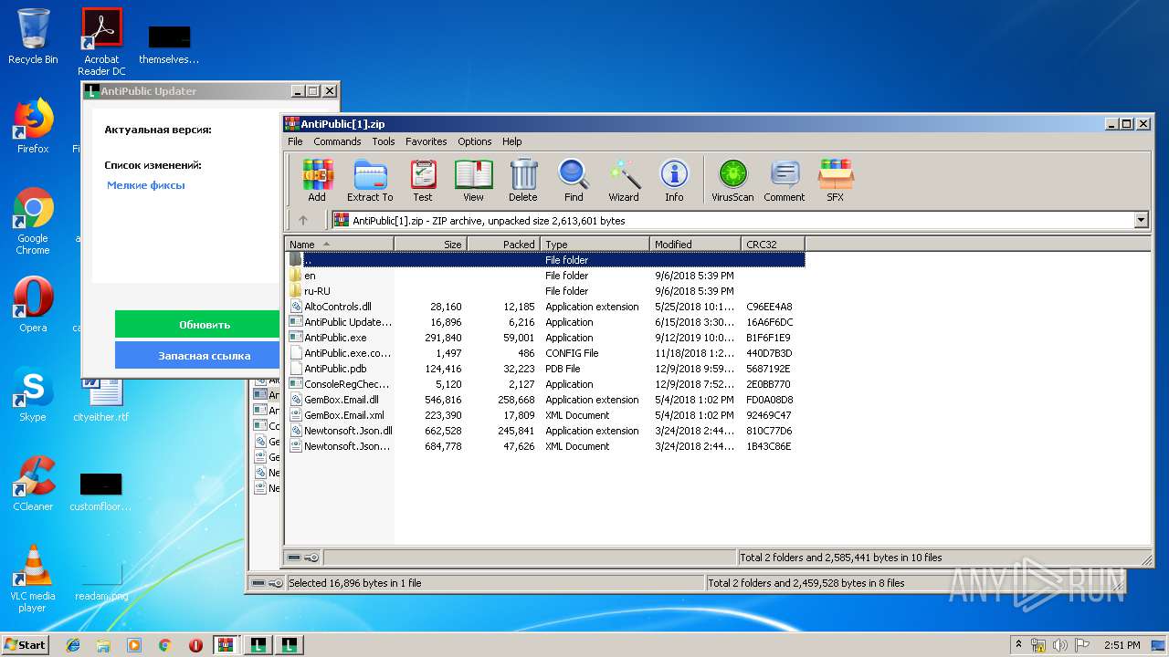Go up one folder level arrow
1169x657 pixels.
[303, 220]
